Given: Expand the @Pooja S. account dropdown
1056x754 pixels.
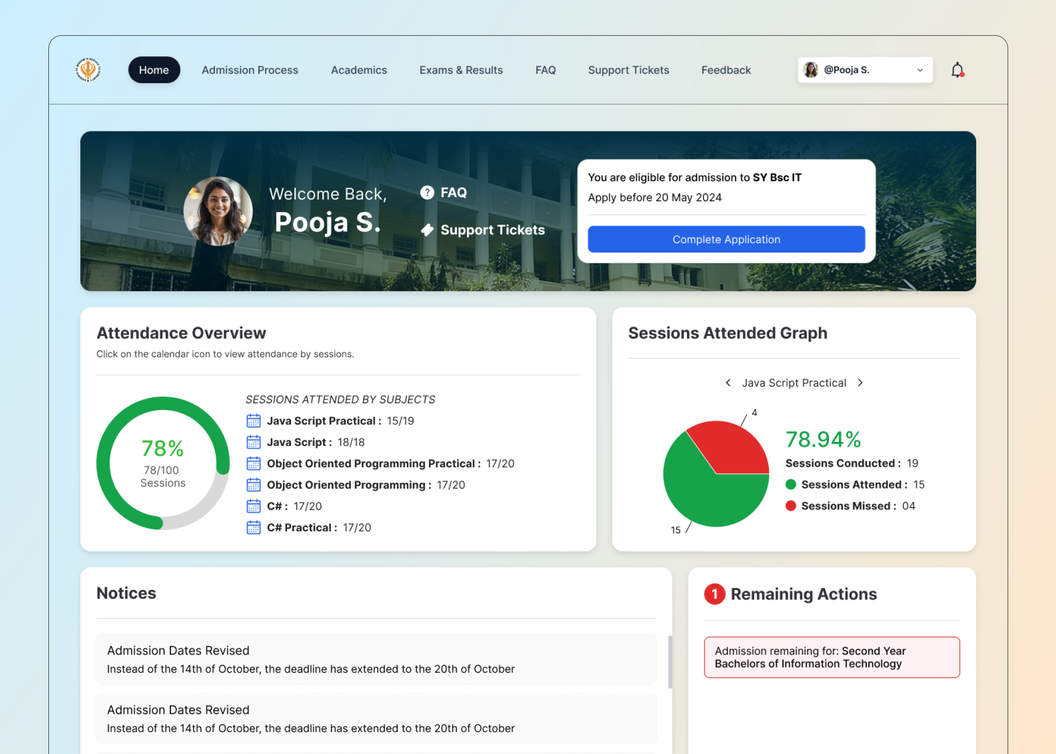Looking at the screenshot, I should pyautogui.click(x=865, y=70).
